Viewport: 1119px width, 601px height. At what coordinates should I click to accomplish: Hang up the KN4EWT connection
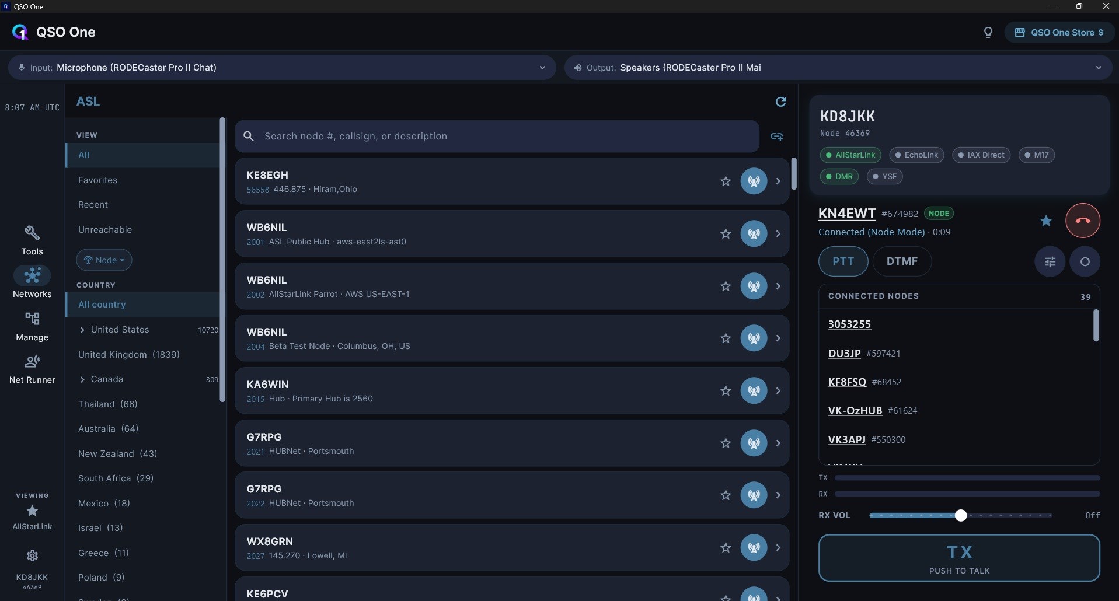(x=1083, y=221)
